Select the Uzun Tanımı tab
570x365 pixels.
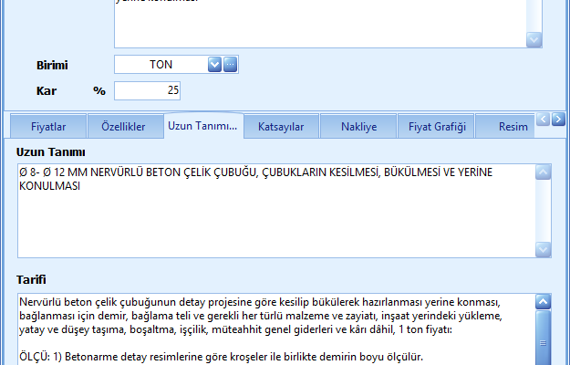tap(203, 127)
